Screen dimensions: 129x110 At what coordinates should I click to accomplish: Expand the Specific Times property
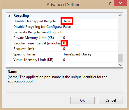pos(9,54)
